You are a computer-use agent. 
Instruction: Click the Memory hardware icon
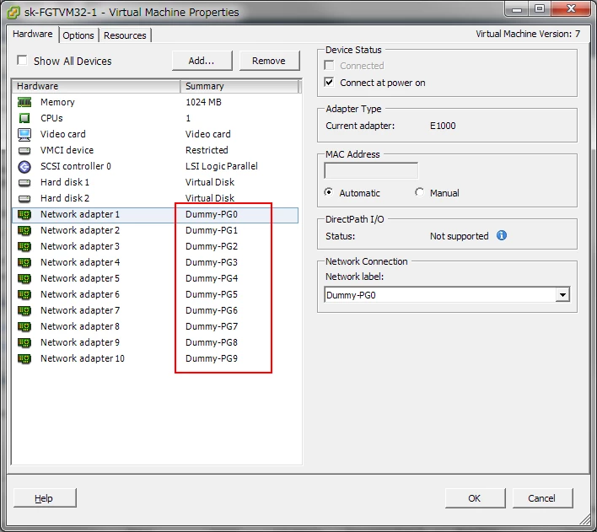point(24,102)
